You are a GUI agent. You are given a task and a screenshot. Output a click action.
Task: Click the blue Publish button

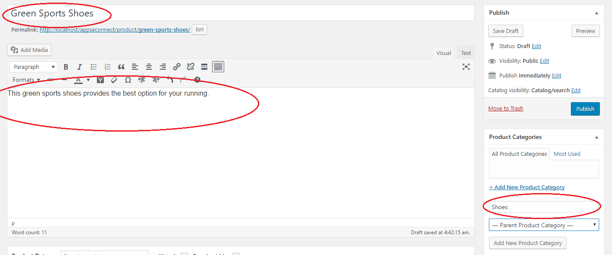(x=585, y=109)
